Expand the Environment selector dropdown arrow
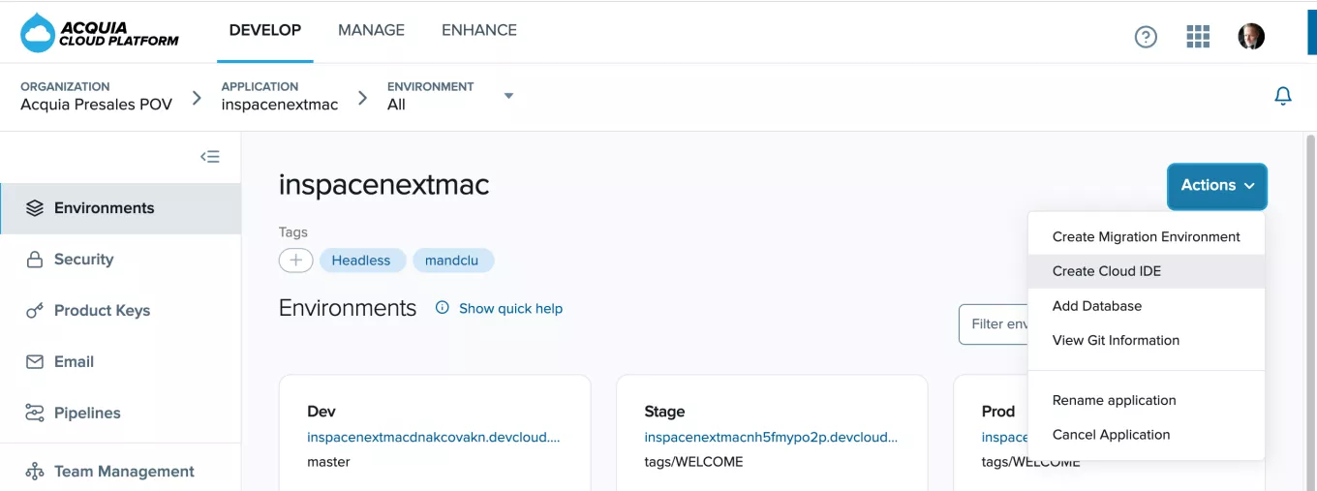1317x491 pixels. 508,96
